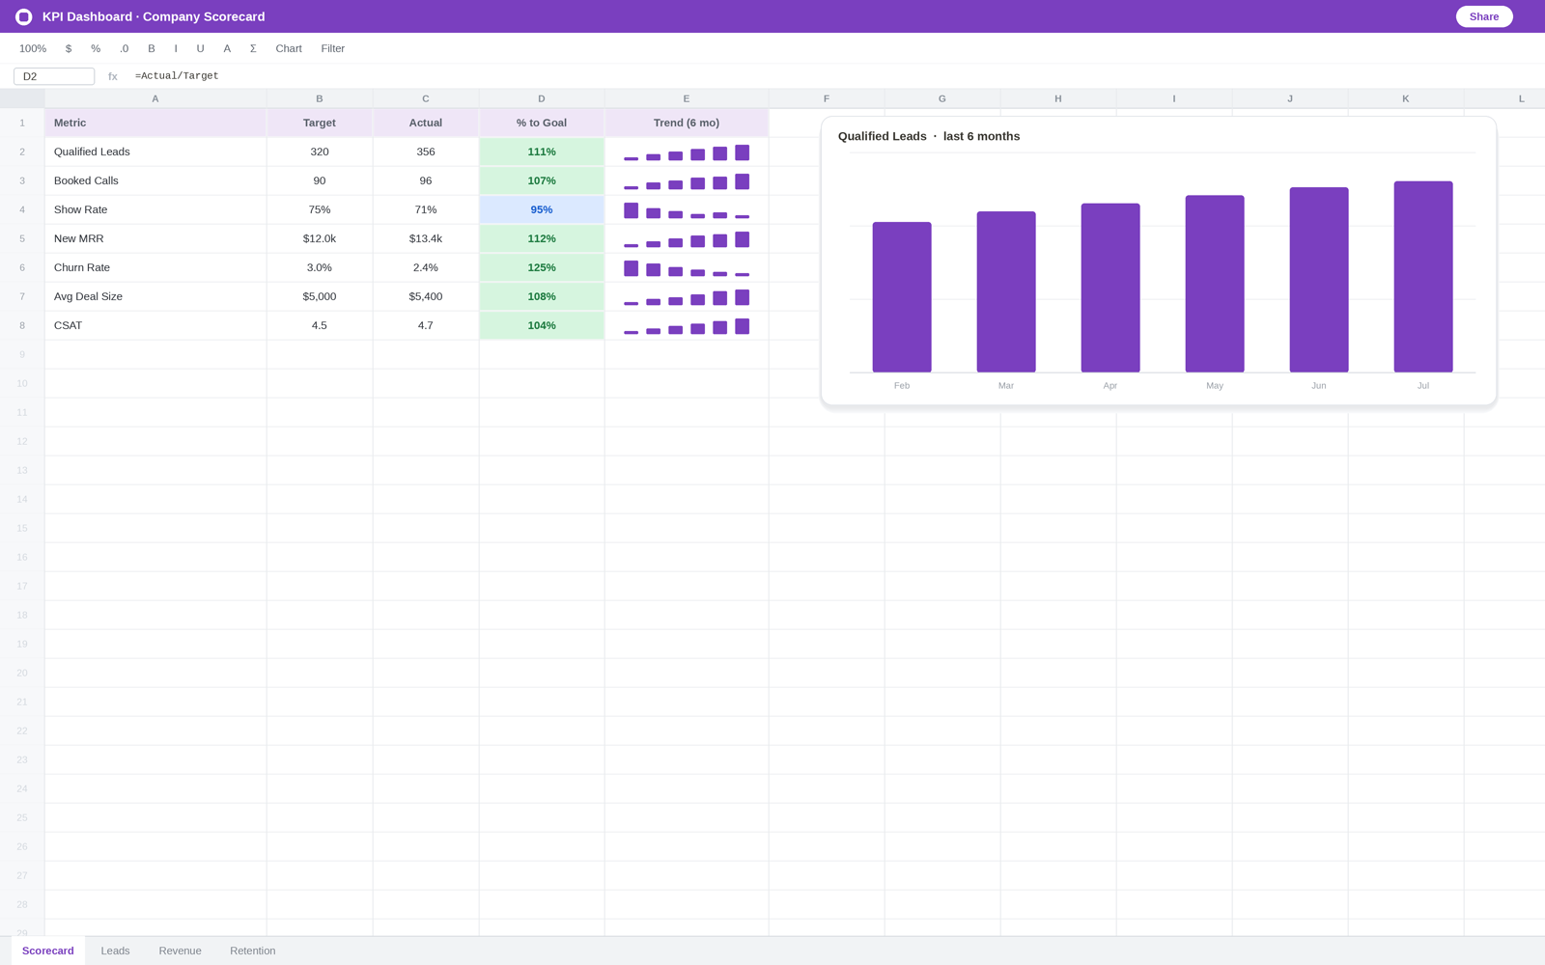Select the 112% New MRR goal cell
Screen dimensions: 1545x965
pos(542,238)
